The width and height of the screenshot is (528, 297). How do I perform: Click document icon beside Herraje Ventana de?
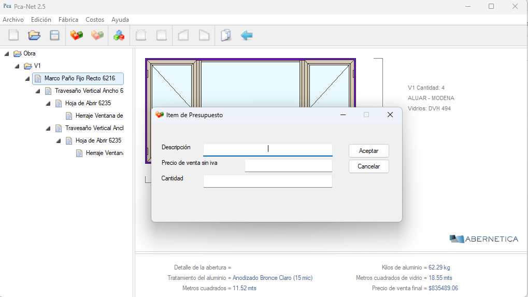69,116
